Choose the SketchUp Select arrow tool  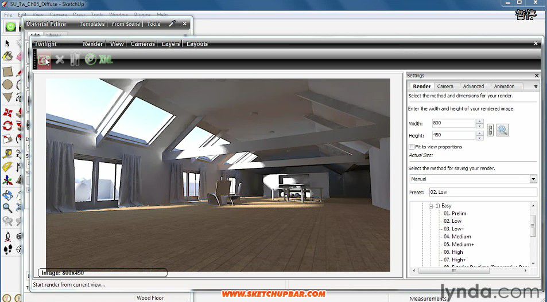(7, 43)
